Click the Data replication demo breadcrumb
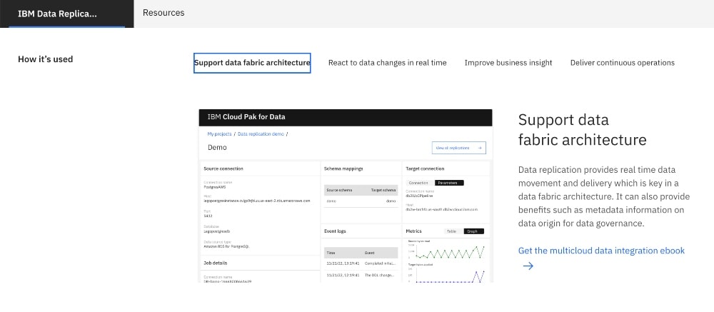The height and width of the screenshot is (312, 714). pyautogui.click(x=262, y=134)
